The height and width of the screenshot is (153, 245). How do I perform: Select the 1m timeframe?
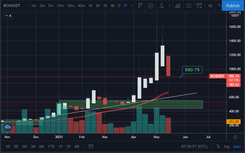(x=34, y=6)
